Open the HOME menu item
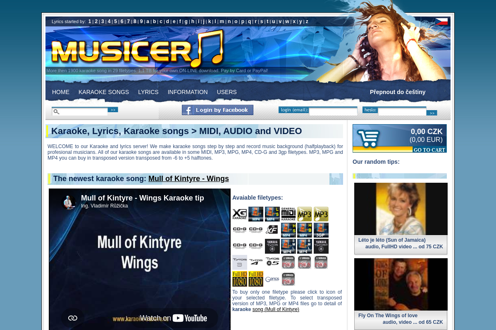Image resolution: width=496 pixels, height=330 pixels. point(61,92)
